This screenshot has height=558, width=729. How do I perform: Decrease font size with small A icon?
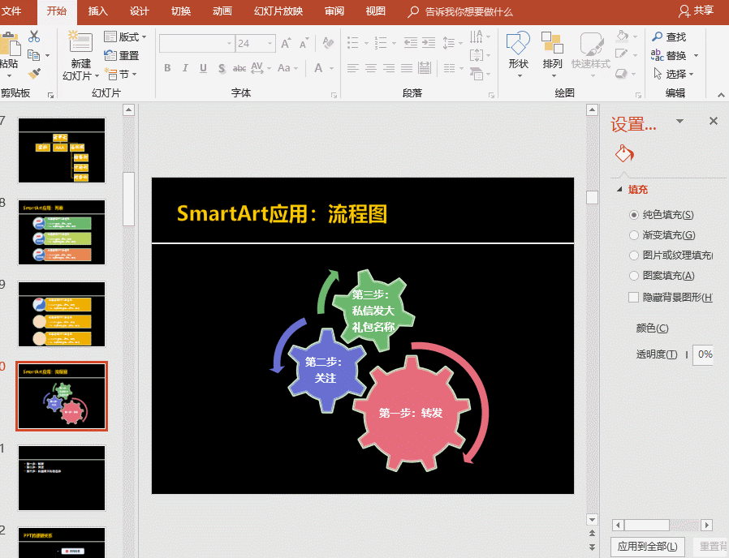[304, 43]
